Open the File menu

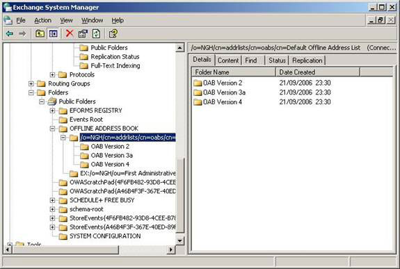pyautogui.click(x=21, y=20)
